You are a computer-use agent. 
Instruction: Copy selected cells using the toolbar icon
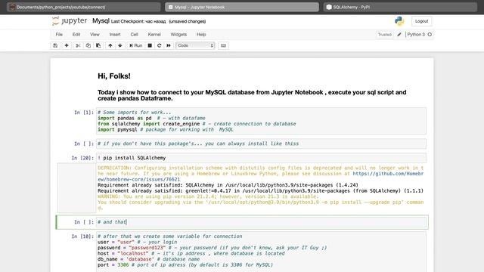pos(88,45)
